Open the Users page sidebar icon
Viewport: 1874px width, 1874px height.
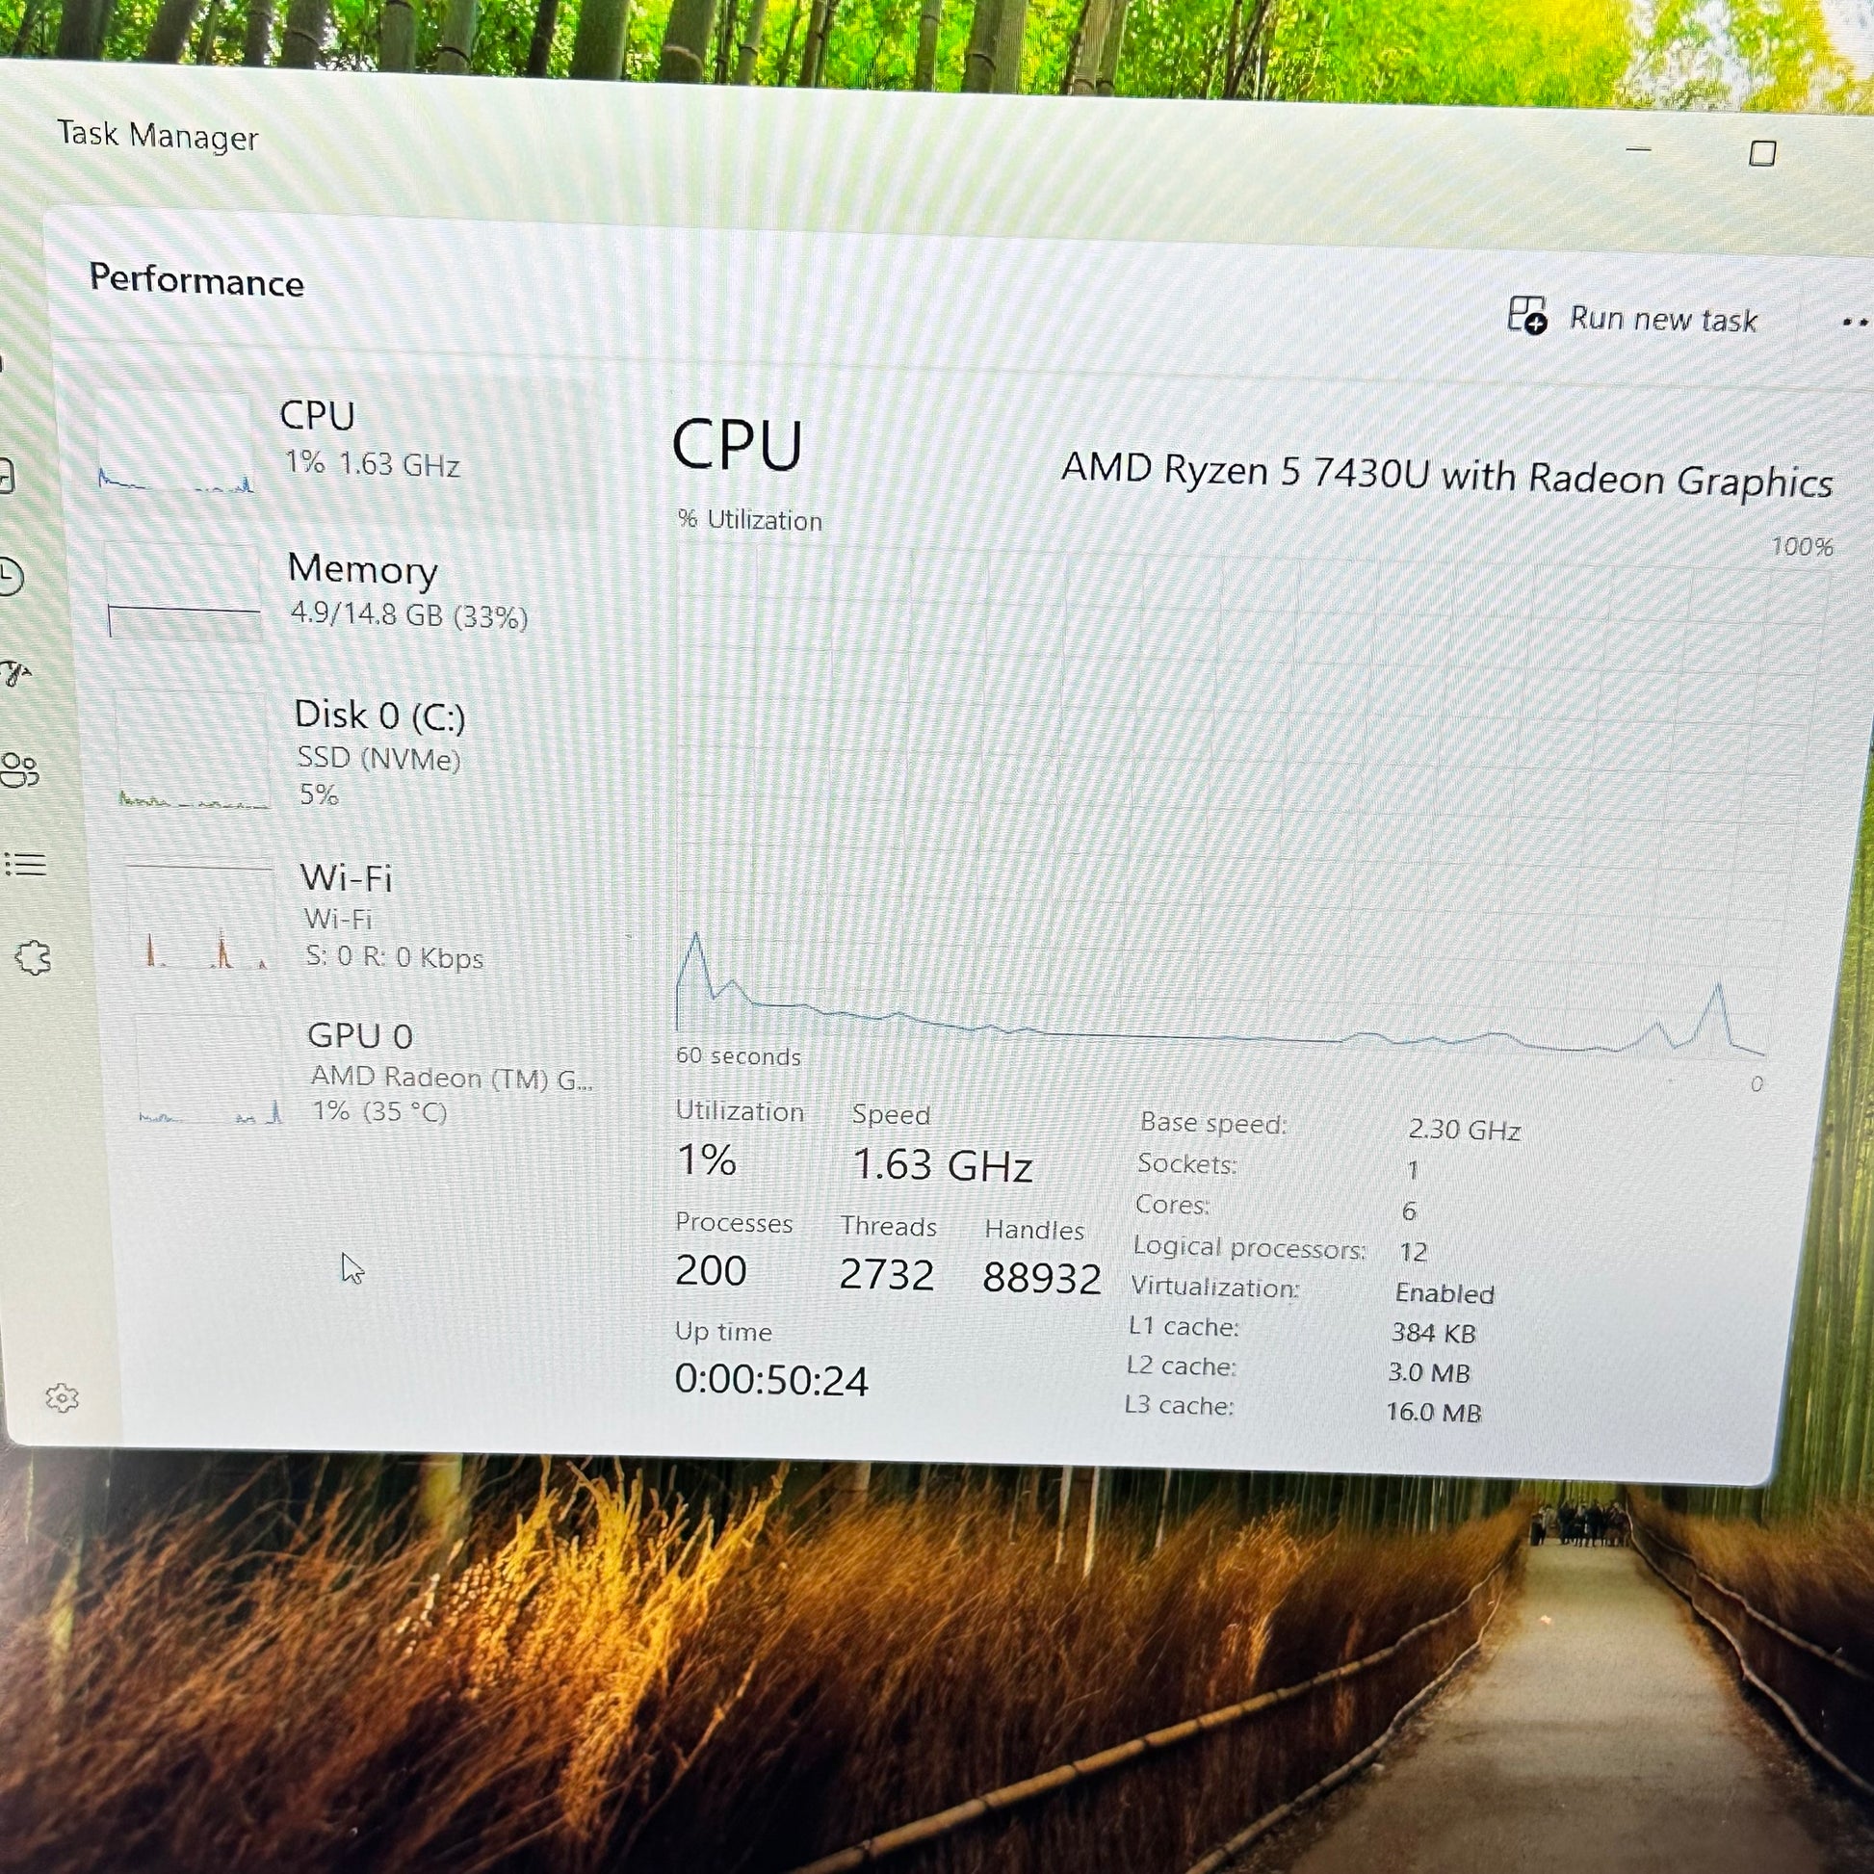pyautogui.click(x=18, y=769)
